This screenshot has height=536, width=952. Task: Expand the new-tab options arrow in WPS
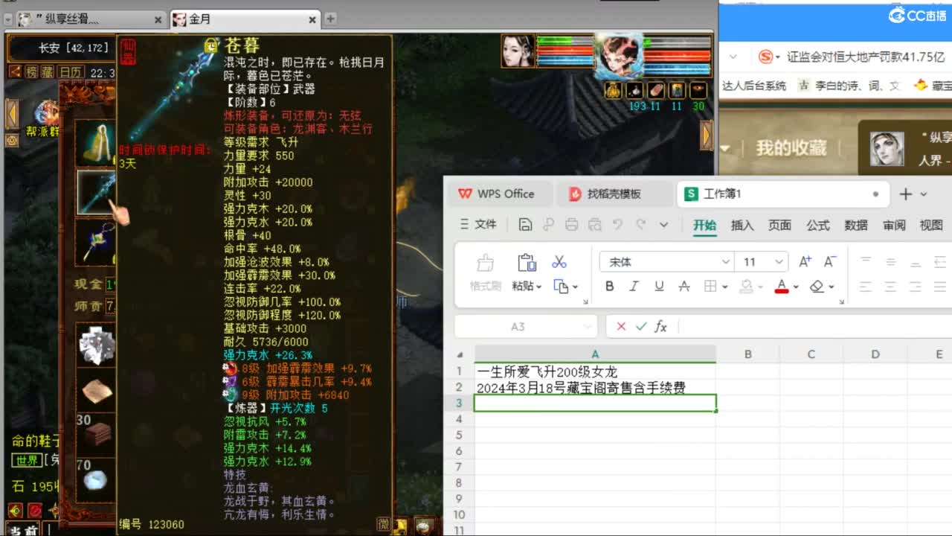pos(924,194)
